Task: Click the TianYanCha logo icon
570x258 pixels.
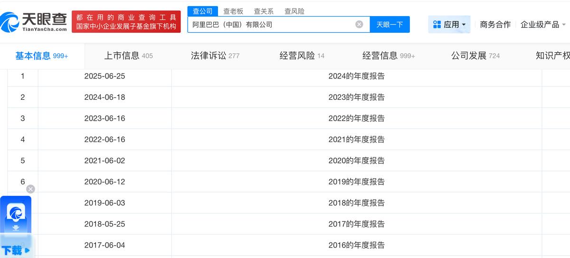Action: pos(9,22)
